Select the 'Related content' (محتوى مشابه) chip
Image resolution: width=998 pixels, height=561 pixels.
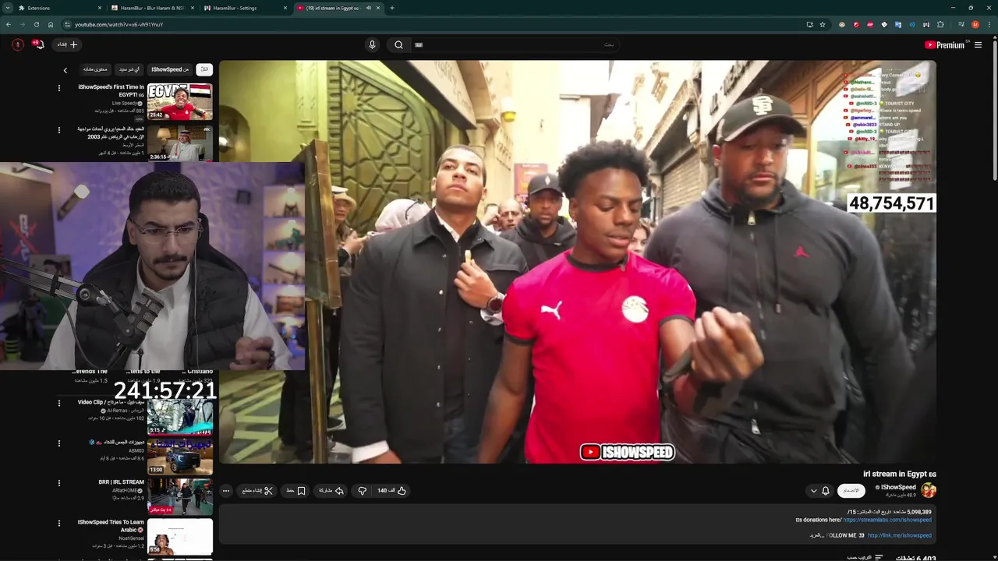94,69
